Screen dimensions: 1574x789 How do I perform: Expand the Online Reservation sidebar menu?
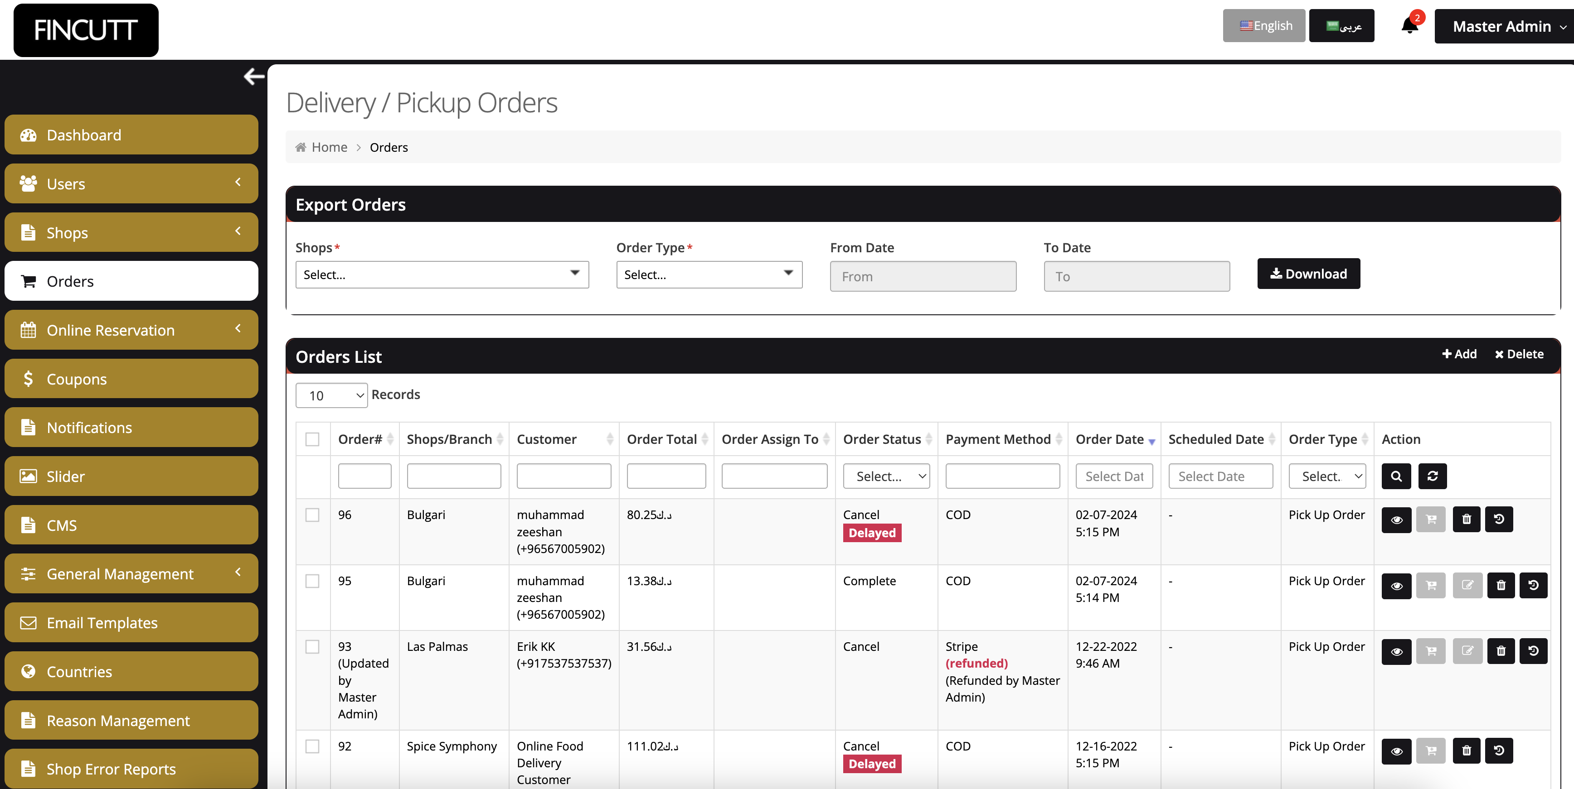(x=131, y=330)
